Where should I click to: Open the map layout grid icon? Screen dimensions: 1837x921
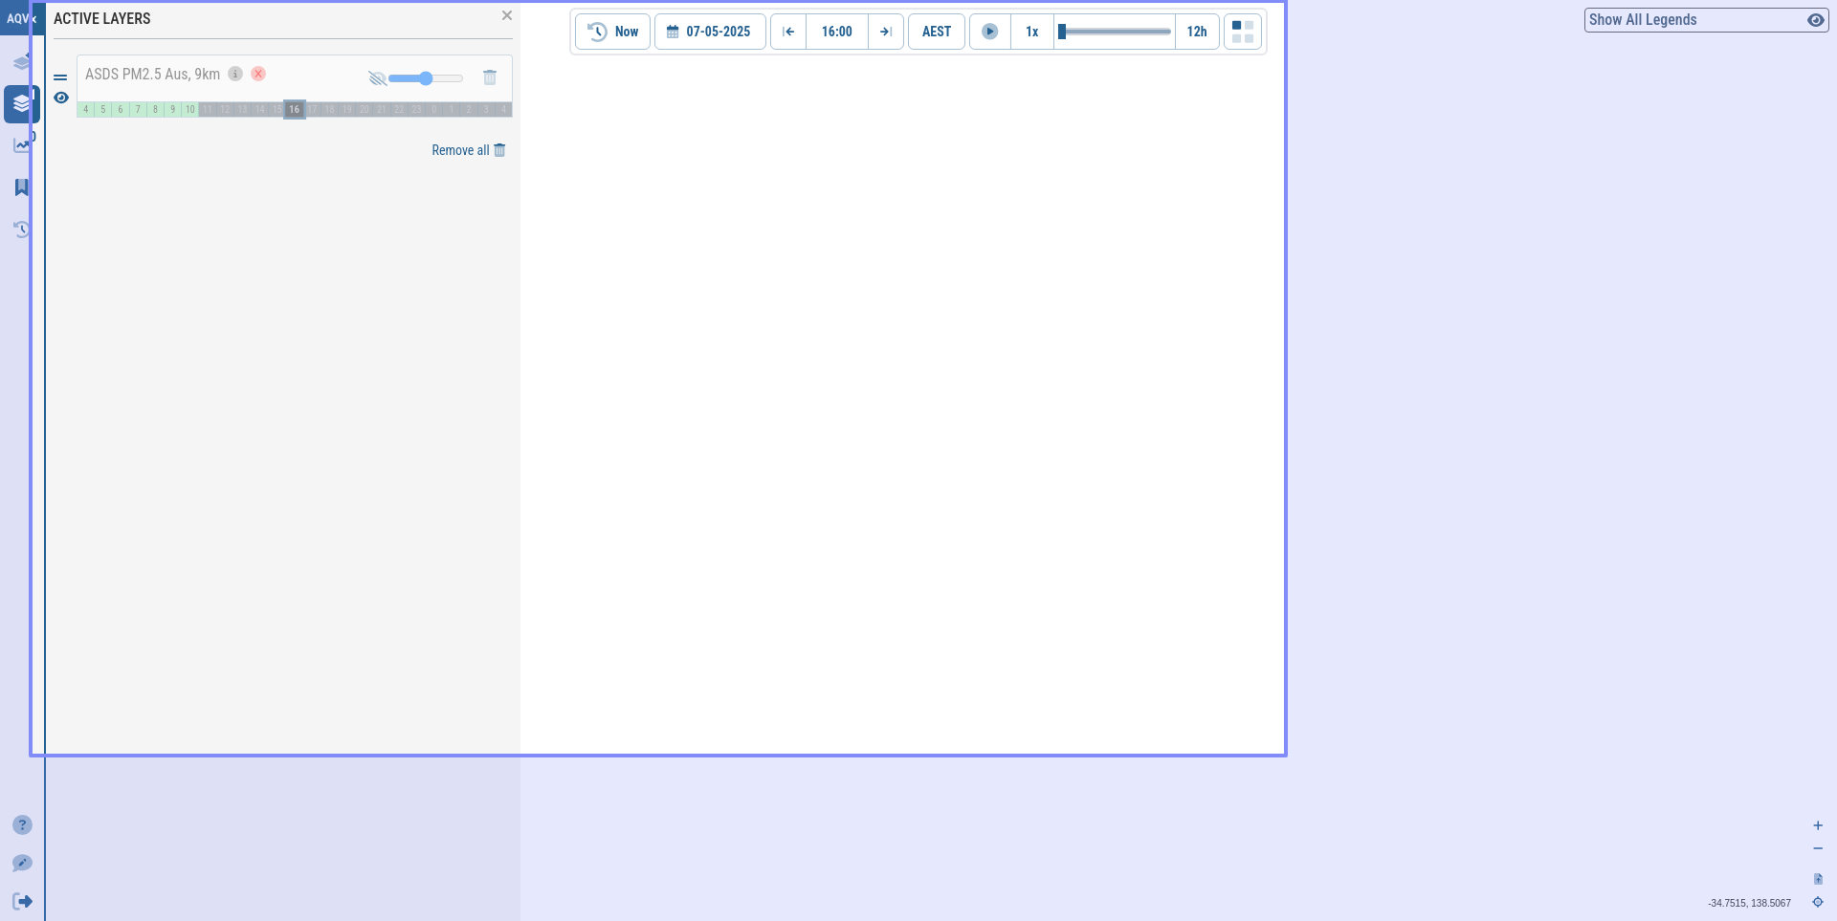1243,32
